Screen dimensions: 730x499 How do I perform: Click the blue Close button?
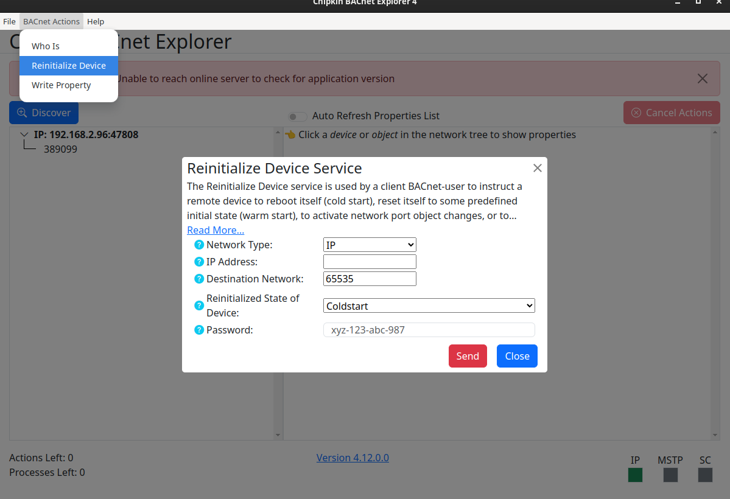coord(517,356)
